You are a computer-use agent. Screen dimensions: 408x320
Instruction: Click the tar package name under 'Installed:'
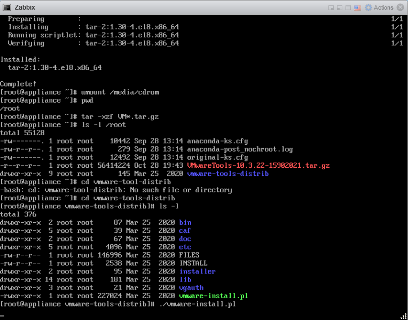click(54, 68)
